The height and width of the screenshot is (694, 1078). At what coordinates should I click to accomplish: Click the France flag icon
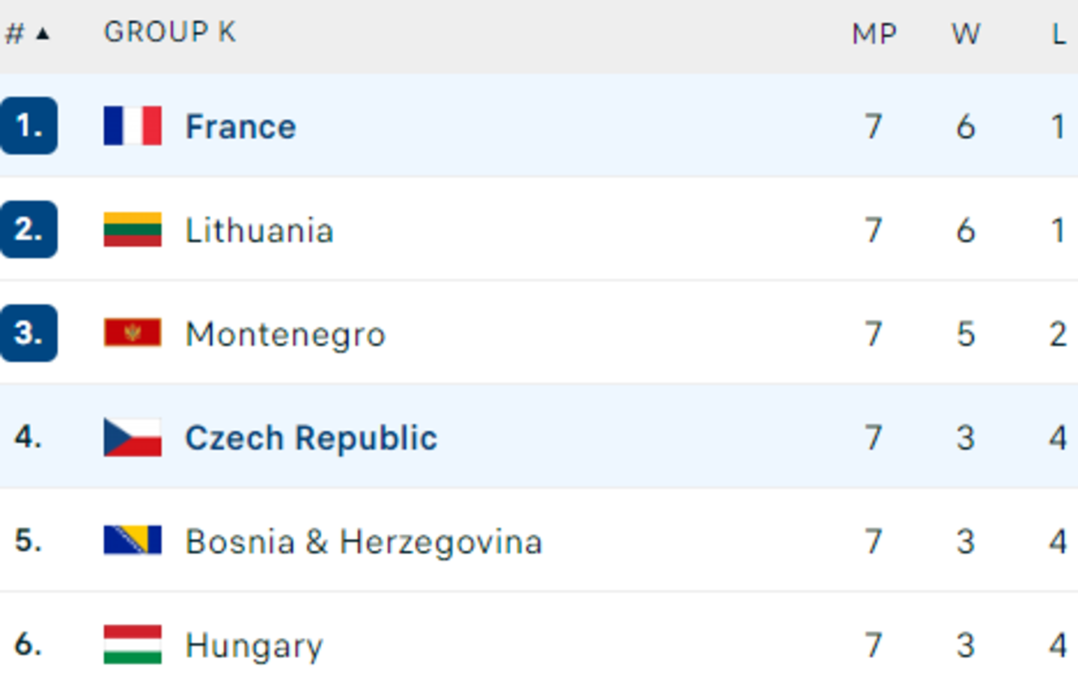pos(133,126)
